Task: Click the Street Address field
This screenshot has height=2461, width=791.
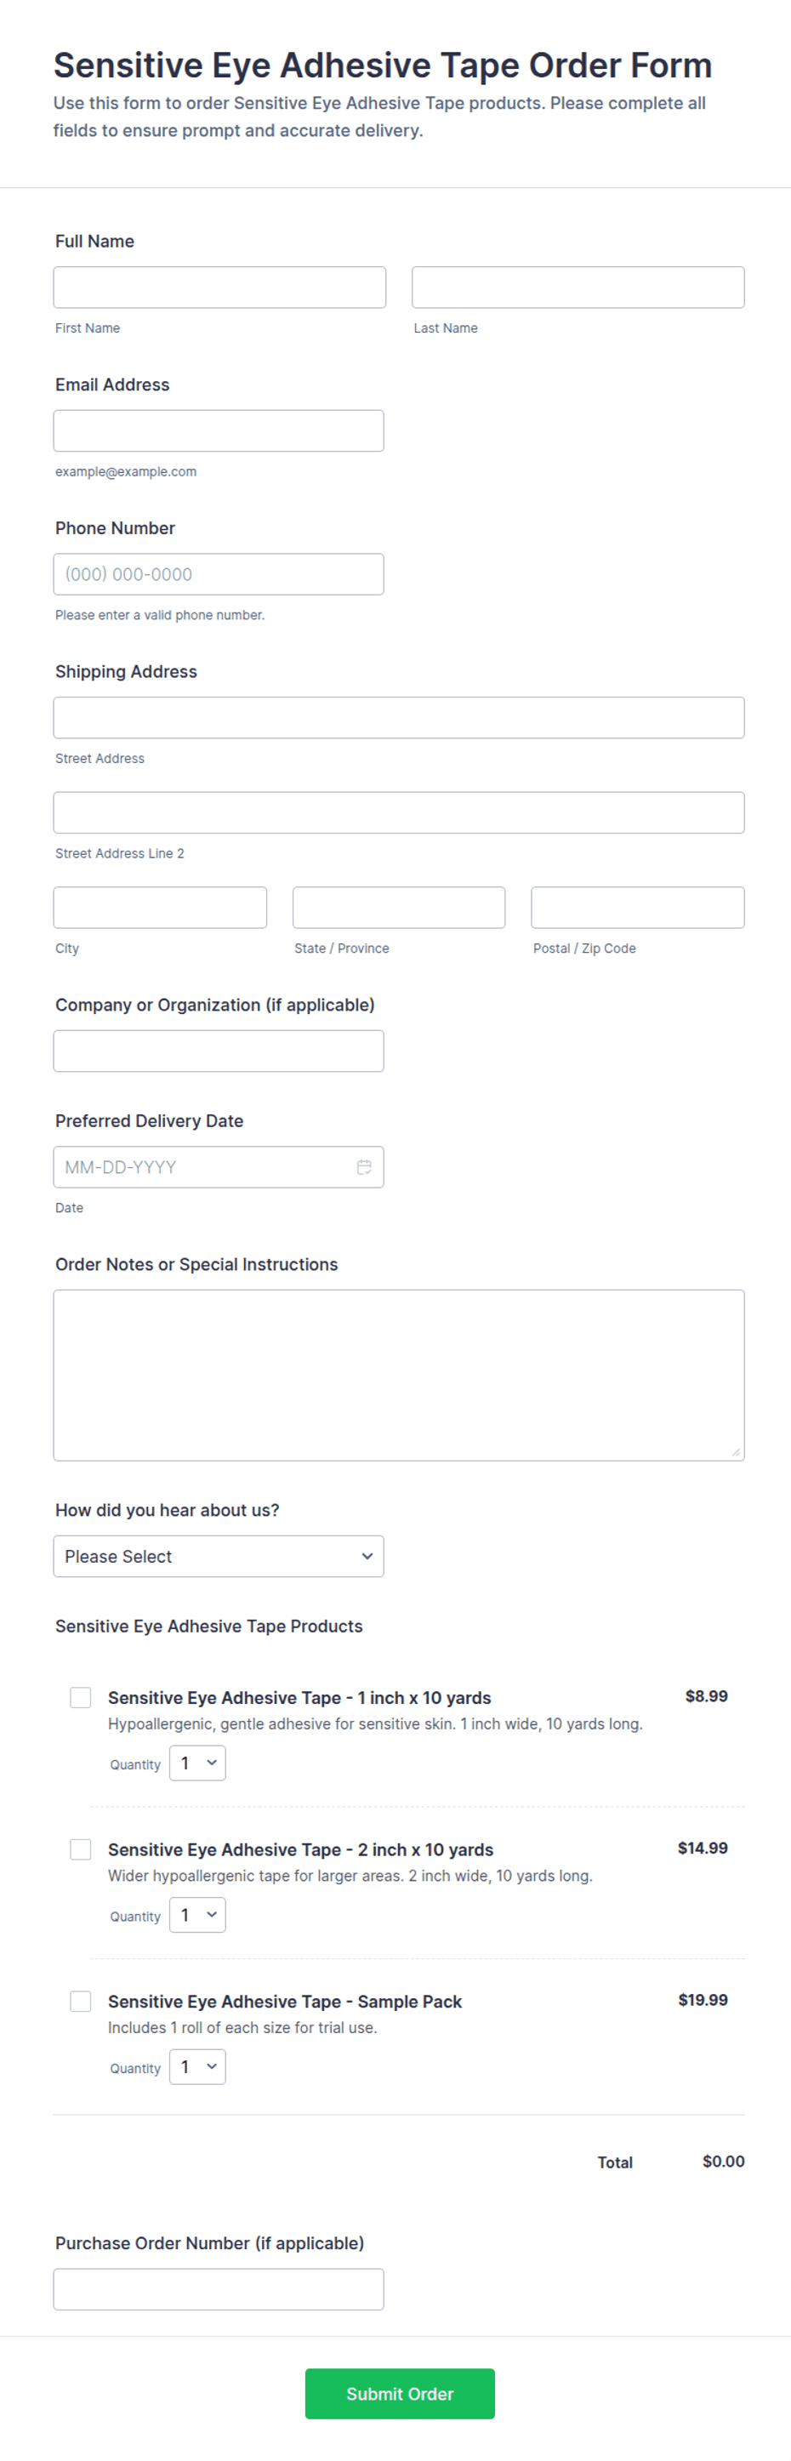Action: tap(399, 717)
